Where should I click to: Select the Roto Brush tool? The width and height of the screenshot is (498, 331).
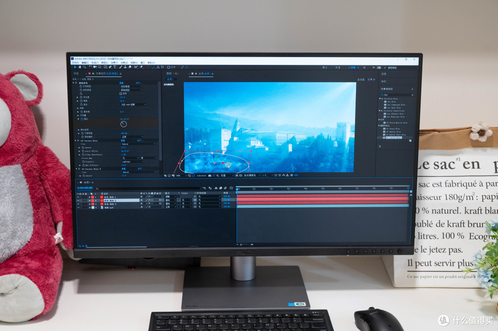pos(136,67)
